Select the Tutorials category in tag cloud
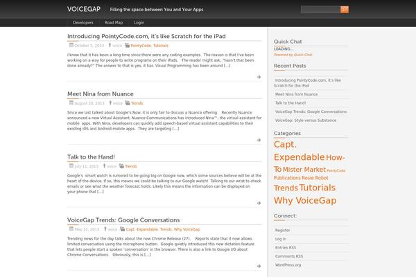416x277 pixels. [318, 188]
